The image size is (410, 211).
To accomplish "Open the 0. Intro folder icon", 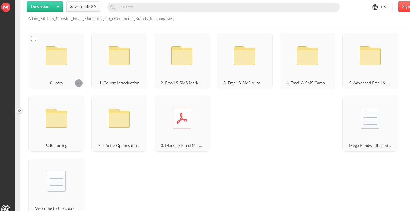I will (56, 56).
